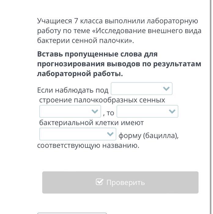Click the ", то" text between dropdowns

click(109, 113)
